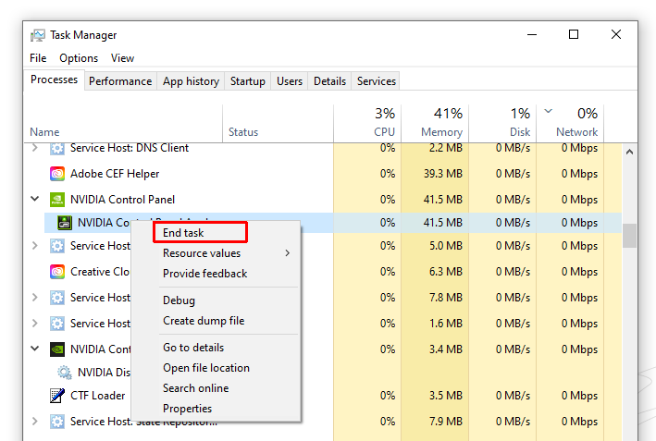Click the Task Manager title bar icon

38,35
